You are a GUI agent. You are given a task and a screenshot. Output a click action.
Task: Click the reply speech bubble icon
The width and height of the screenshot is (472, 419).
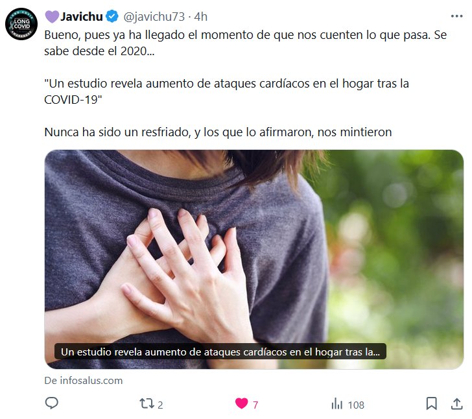click(x=51, y=403)
